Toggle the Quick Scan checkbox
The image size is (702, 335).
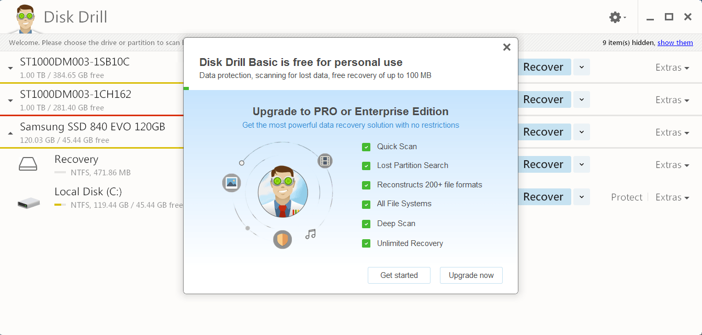(x=366, y=147)
